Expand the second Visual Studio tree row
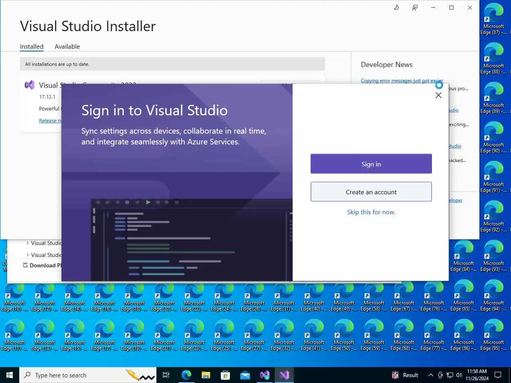This screenshot has width=511, height=383. tap(28, 255)
